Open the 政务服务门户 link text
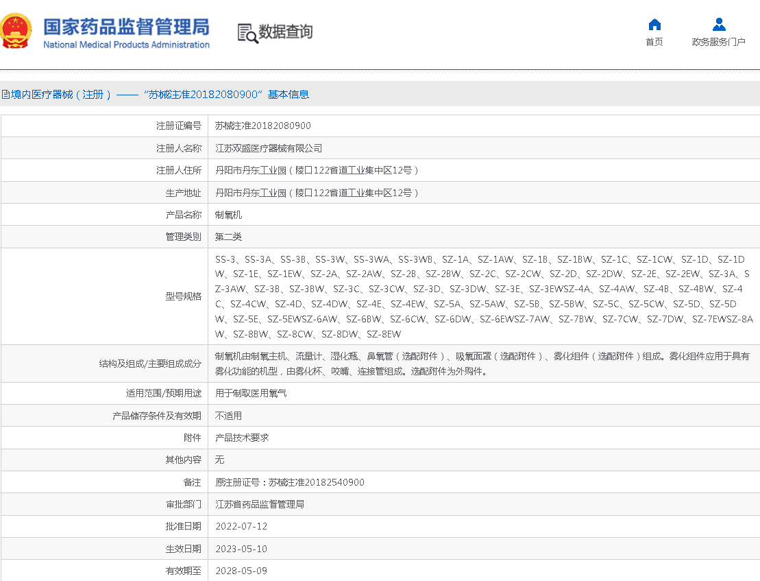Viewport: 760px width, 581px height. [718, 43]
